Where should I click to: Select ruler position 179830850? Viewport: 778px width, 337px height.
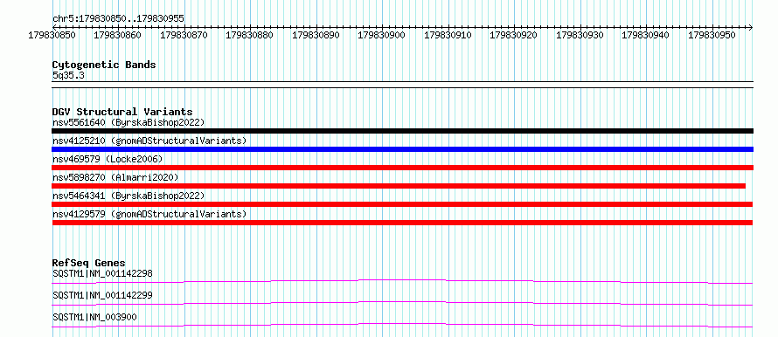tap(52, 35)
